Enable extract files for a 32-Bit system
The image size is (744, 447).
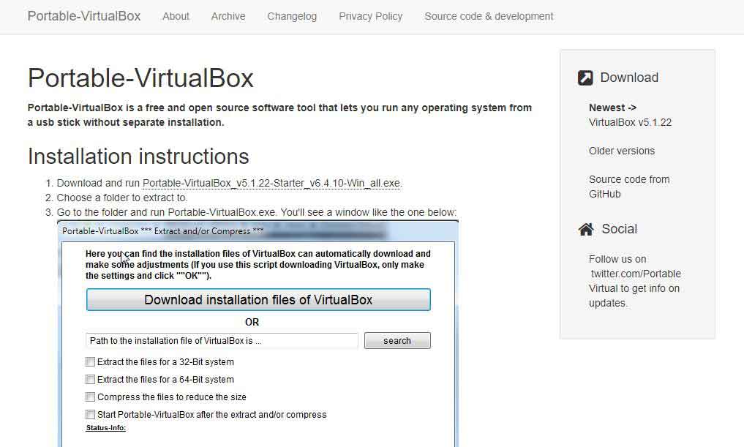(x=90, y=361)
